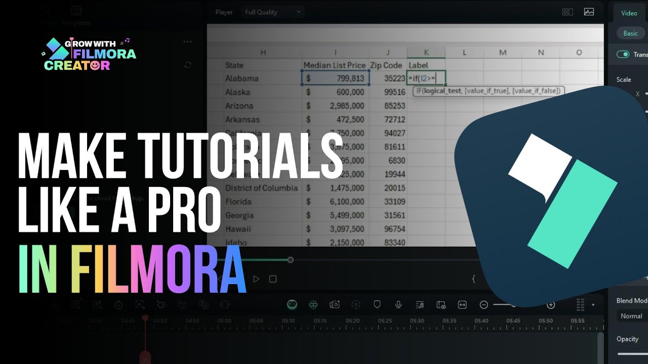Click the Scale label in properties
This screenshot has height=364, width=648.
624,79
